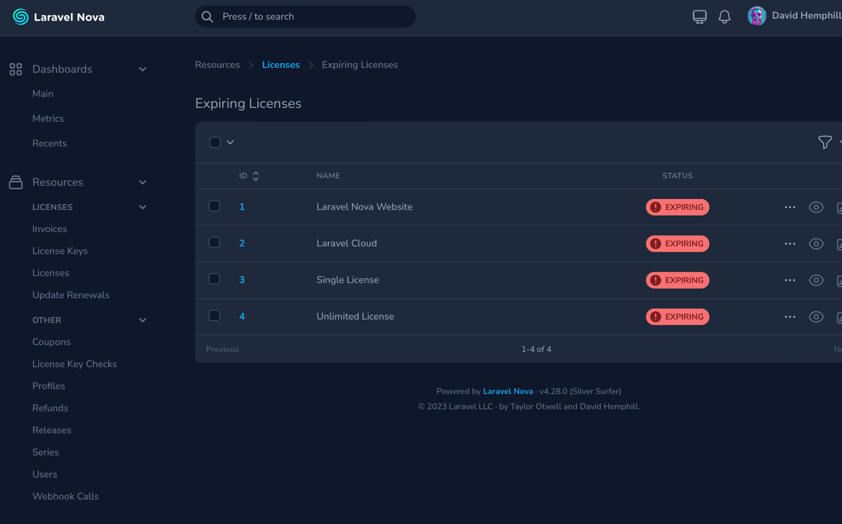Viewport: 842px width, 524px height.
Task: Click the Licenses breadcrumb link
Action: [x=281, y=64]
